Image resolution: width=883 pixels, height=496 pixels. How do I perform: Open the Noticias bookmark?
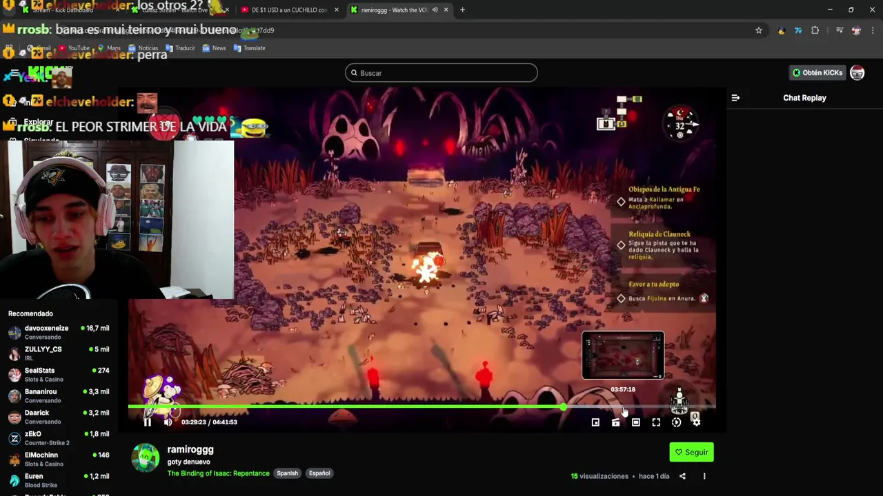click(x=143, y=48)
